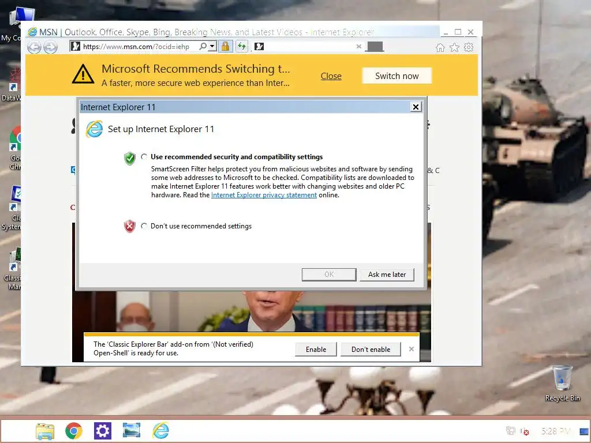591x443 pixels.
Task: Open Google Chrome desktop shortcut
Action: 15,148
